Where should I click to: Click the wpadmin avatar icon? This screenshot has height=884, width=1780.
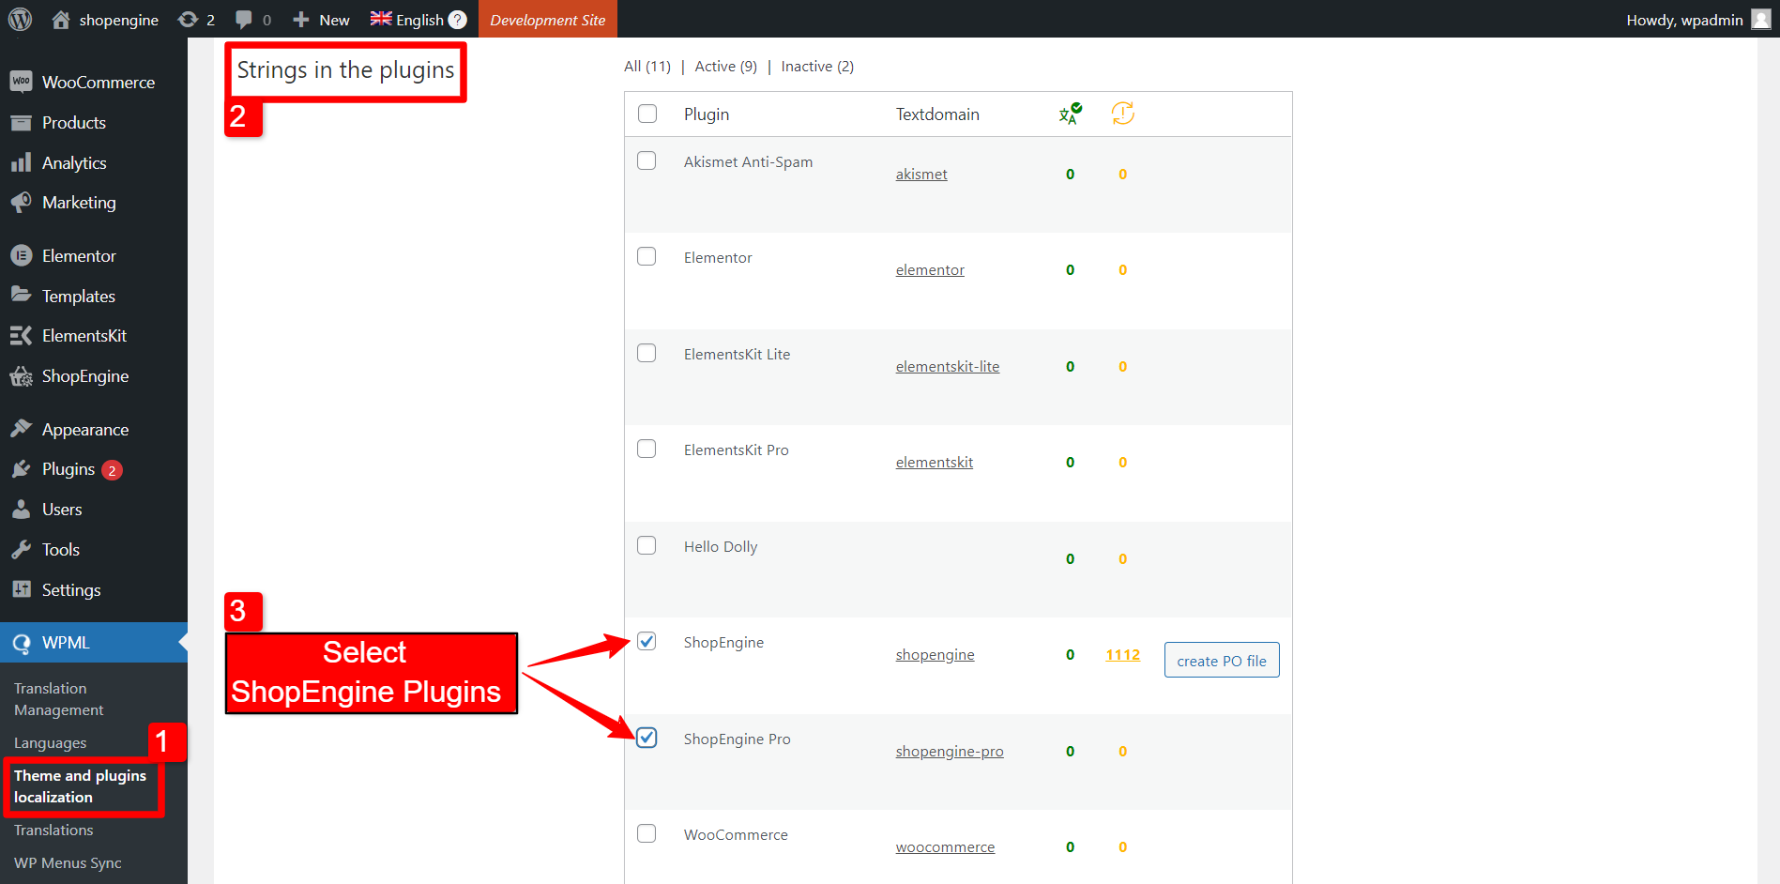coord(1761,20)
